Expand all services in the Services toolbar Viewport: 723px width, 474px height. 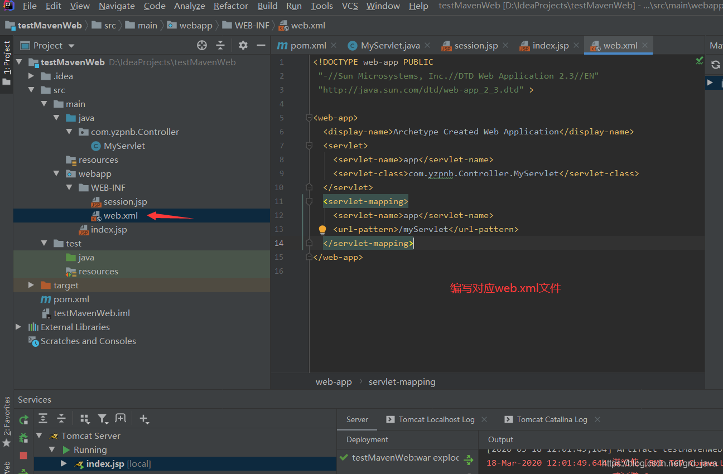pos(43,418)
